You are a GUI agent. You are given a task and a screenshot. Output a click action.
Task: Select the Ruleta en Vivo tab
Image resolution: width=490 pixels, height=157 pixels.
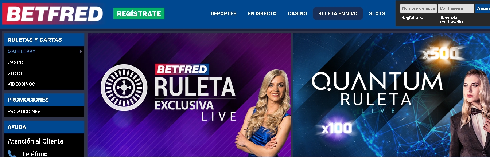click(338, 13)
